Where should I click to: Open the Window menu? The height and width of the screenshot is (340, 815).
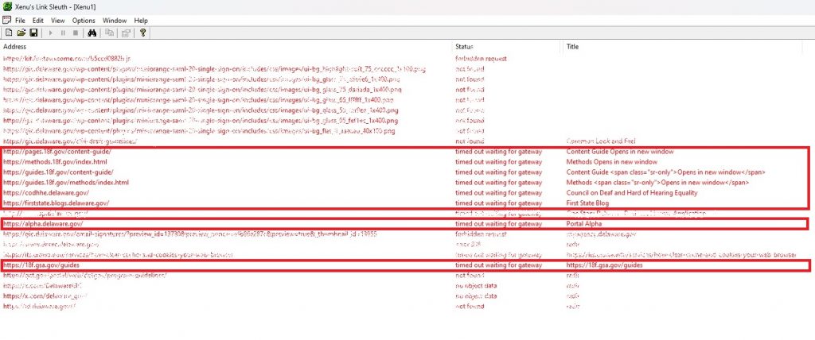tap(115, 21)
